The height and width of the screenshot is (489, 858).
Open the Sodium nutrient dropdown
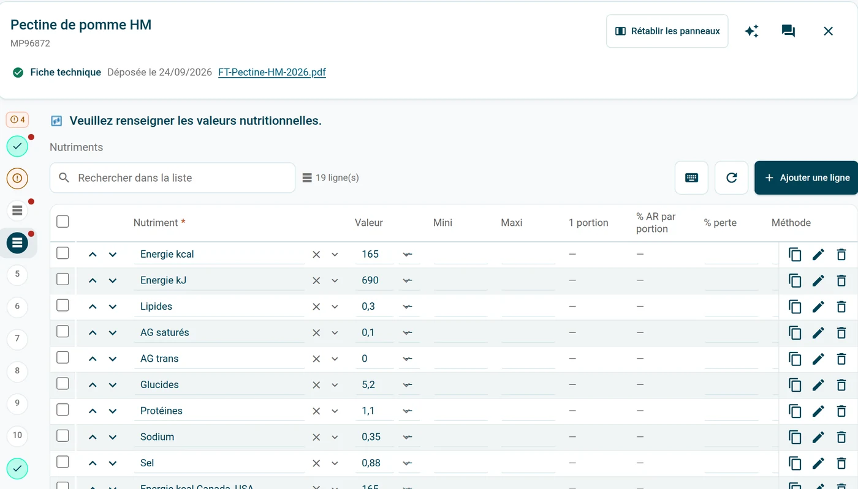pyautogui.click(x=335, y=437)
